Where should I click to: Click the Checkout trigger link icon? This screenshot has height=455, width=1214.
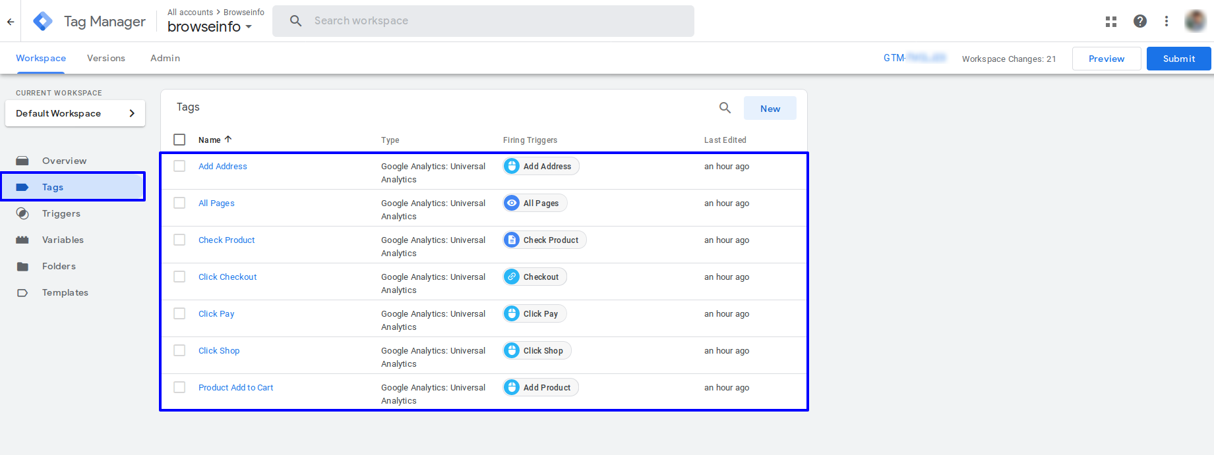click(x=512, y=277)
